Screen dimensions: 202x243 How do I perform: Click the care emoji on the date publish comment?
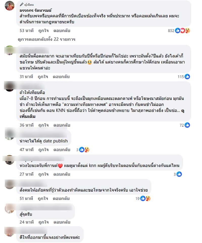pyautogui.click(x=87, y=150)
